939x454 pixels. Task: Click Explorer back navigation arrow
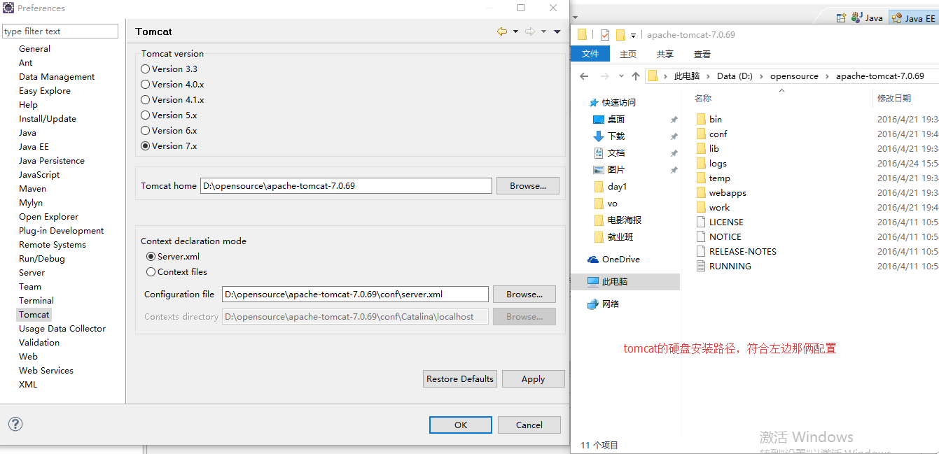click(x=585, y=76)
